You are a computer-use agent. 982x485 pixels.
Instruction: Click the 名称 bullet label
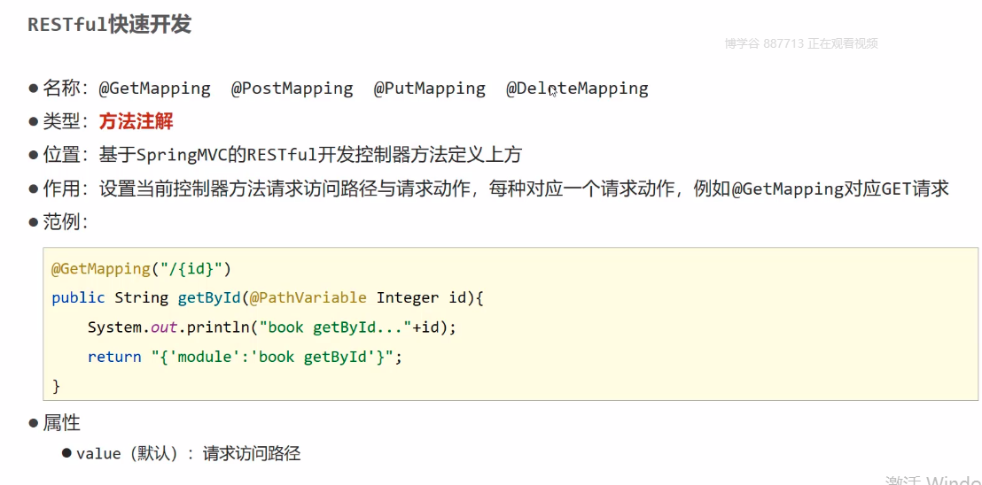[x=64, y=88]
